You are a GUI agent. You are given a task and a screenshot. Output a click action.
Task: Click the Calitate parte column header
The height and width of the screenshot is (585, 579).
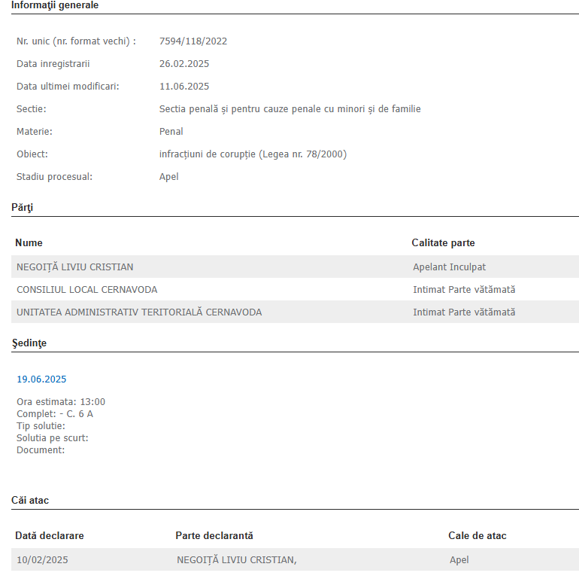(x=443, y=243)
